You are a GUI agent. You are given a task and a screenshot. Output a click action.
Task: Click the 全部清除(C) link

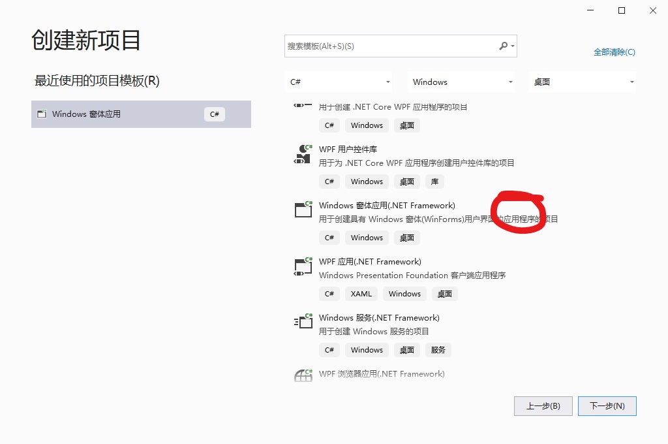[x=615, y=52]
